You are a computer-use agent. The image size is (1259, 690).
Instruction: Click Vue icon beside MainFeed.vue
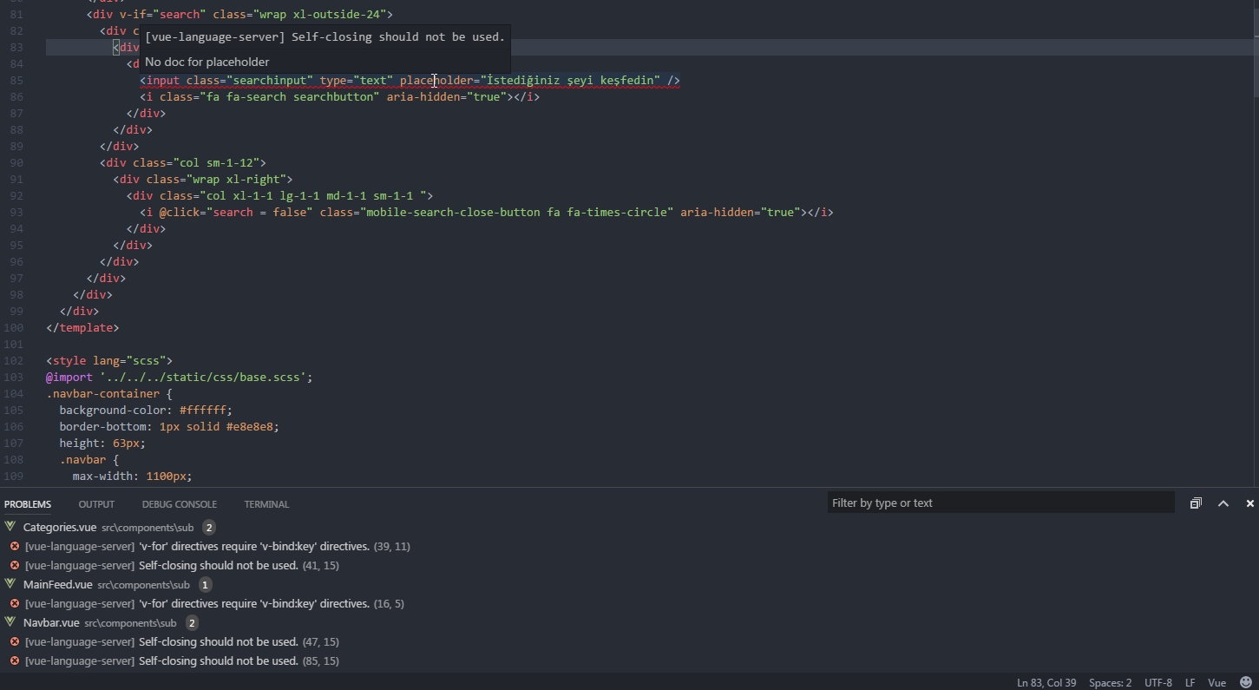[10, 584]
